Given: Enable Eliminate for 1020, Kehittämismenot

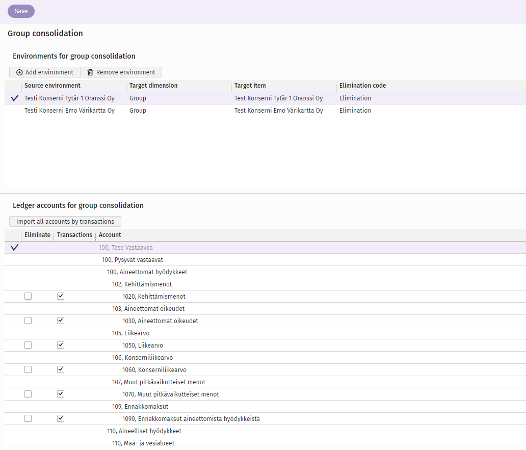Looking at the screenshot, I should [x=28, y=296].
